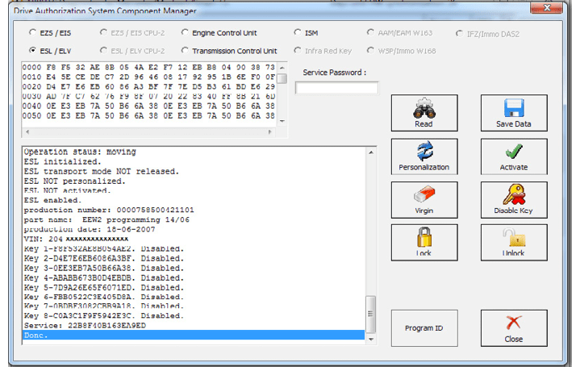
Task: Click into the Service Password field
Action: point(336,88)
